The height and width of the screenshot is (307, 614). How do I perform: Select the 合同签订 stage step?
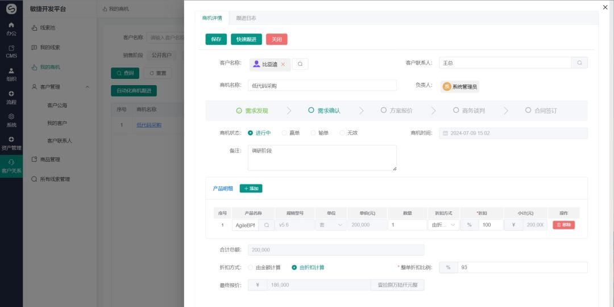tap(541, 111)
